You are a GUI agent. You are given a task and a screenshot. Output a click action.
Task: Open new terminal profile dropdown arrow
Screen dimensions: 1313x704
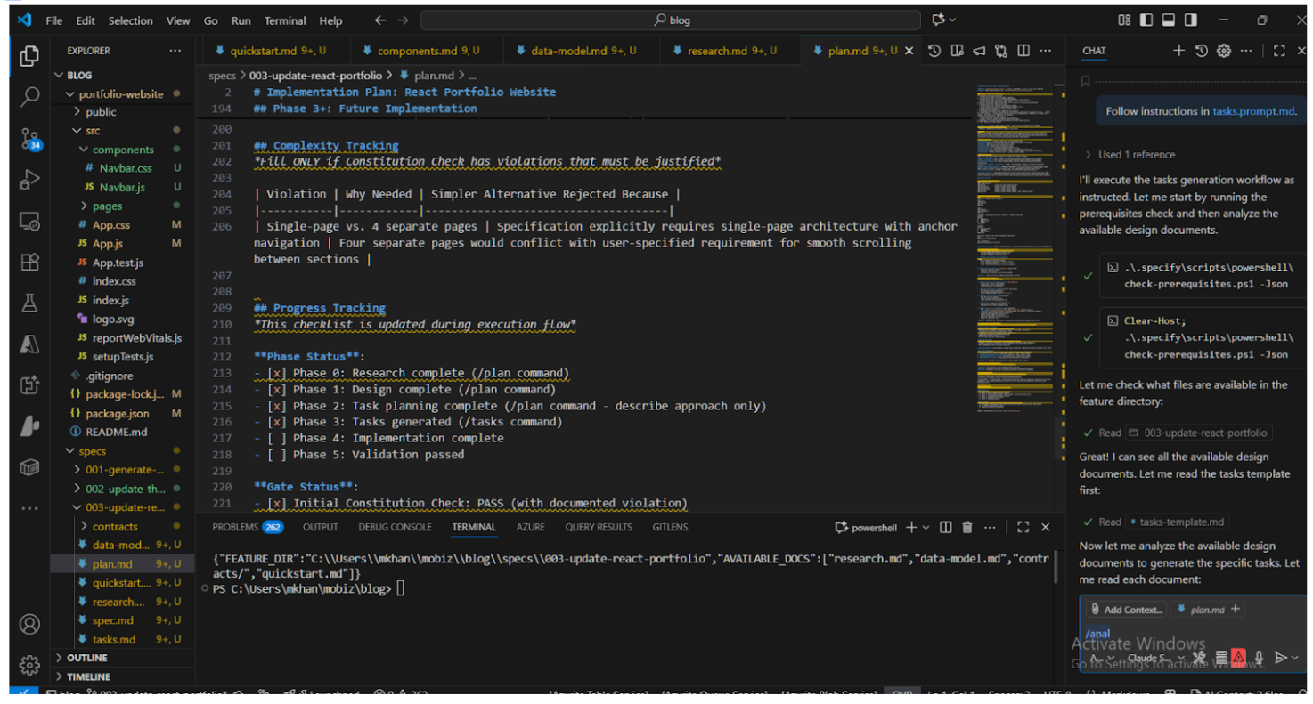pyautogui.click(x=926, y=527)
